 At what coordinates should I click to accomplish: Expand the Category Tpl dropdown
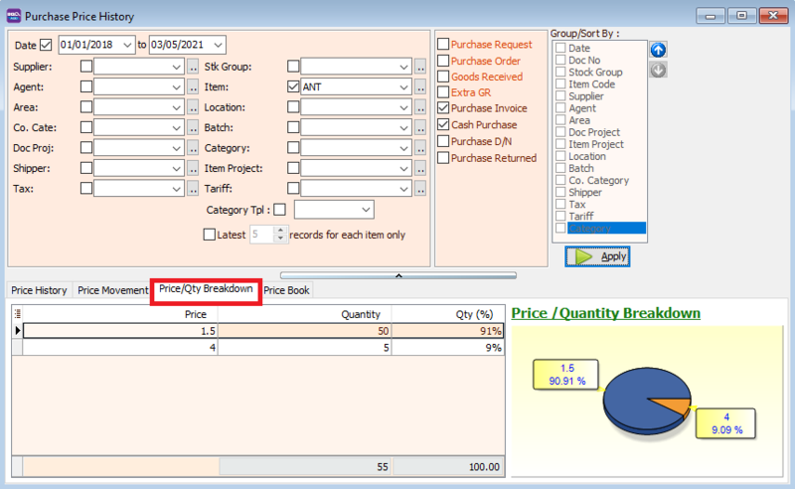point(366,210)
